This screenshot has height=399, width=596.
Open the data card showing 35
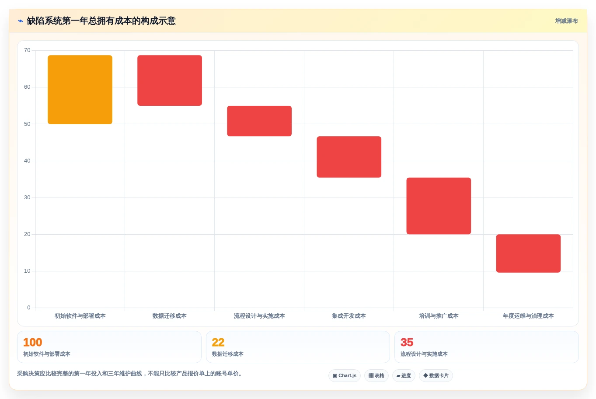(x=486, y=347)
